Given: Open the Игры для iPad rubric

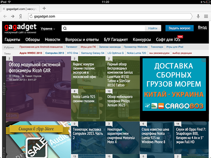Looking at the screenshot, I should tap(175, 47).
